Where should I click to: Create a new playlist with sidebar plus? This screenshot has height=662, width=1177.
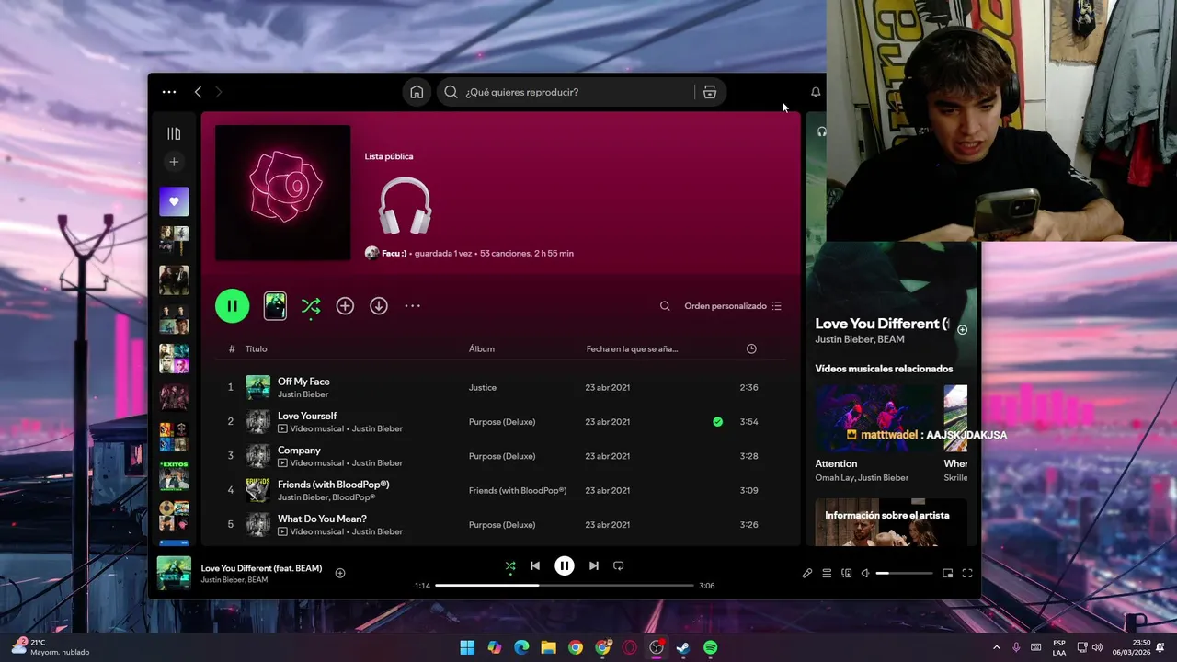pos(174,162)
